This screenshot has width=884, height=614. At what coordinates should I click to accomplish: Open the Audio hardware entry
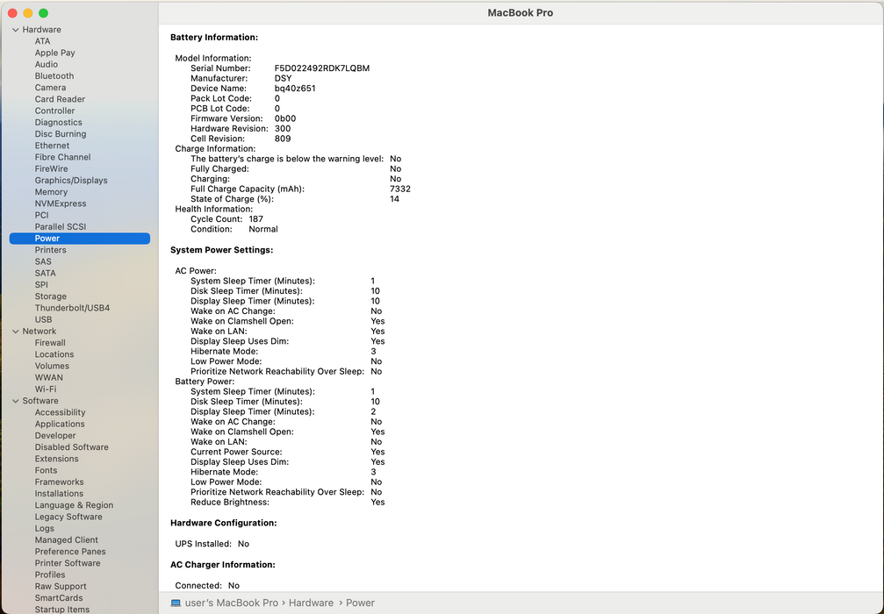click(47, 64)
